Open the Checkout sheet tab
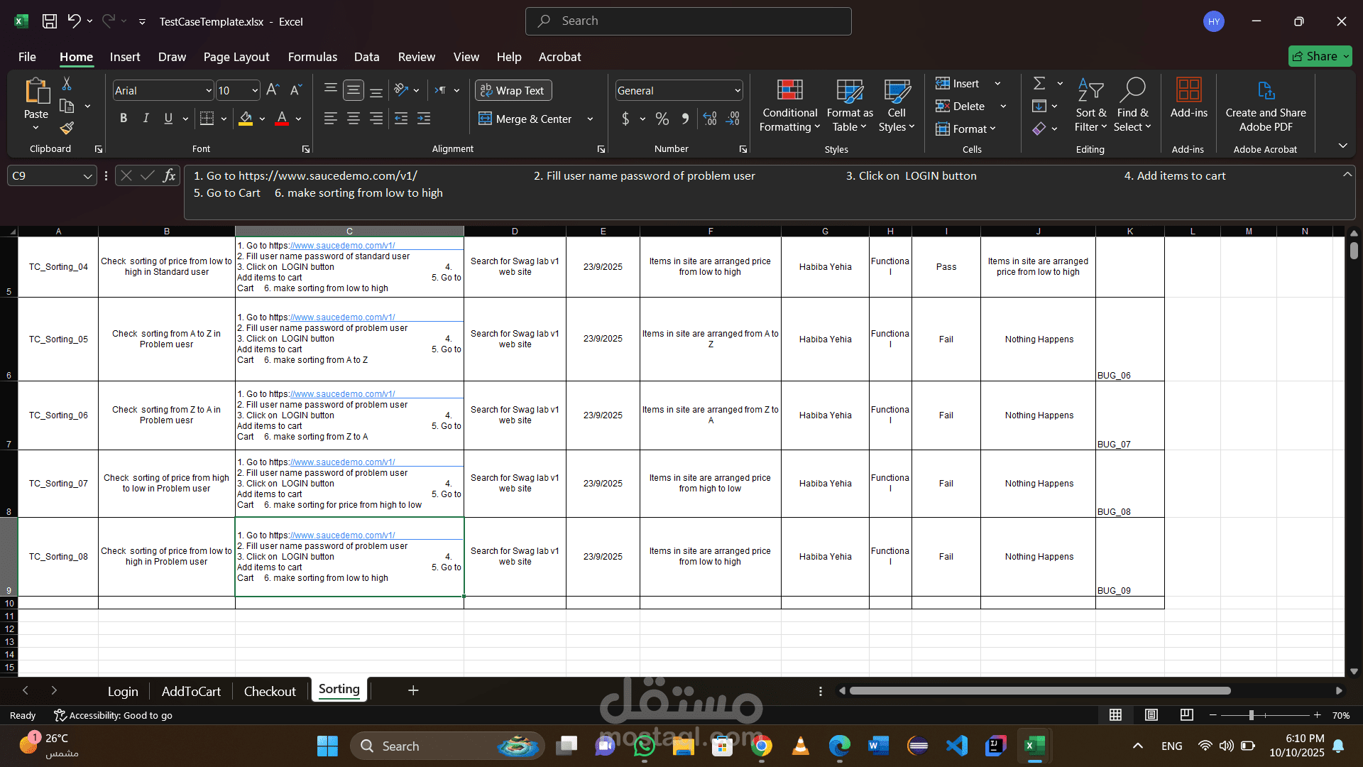 [269, 690]
